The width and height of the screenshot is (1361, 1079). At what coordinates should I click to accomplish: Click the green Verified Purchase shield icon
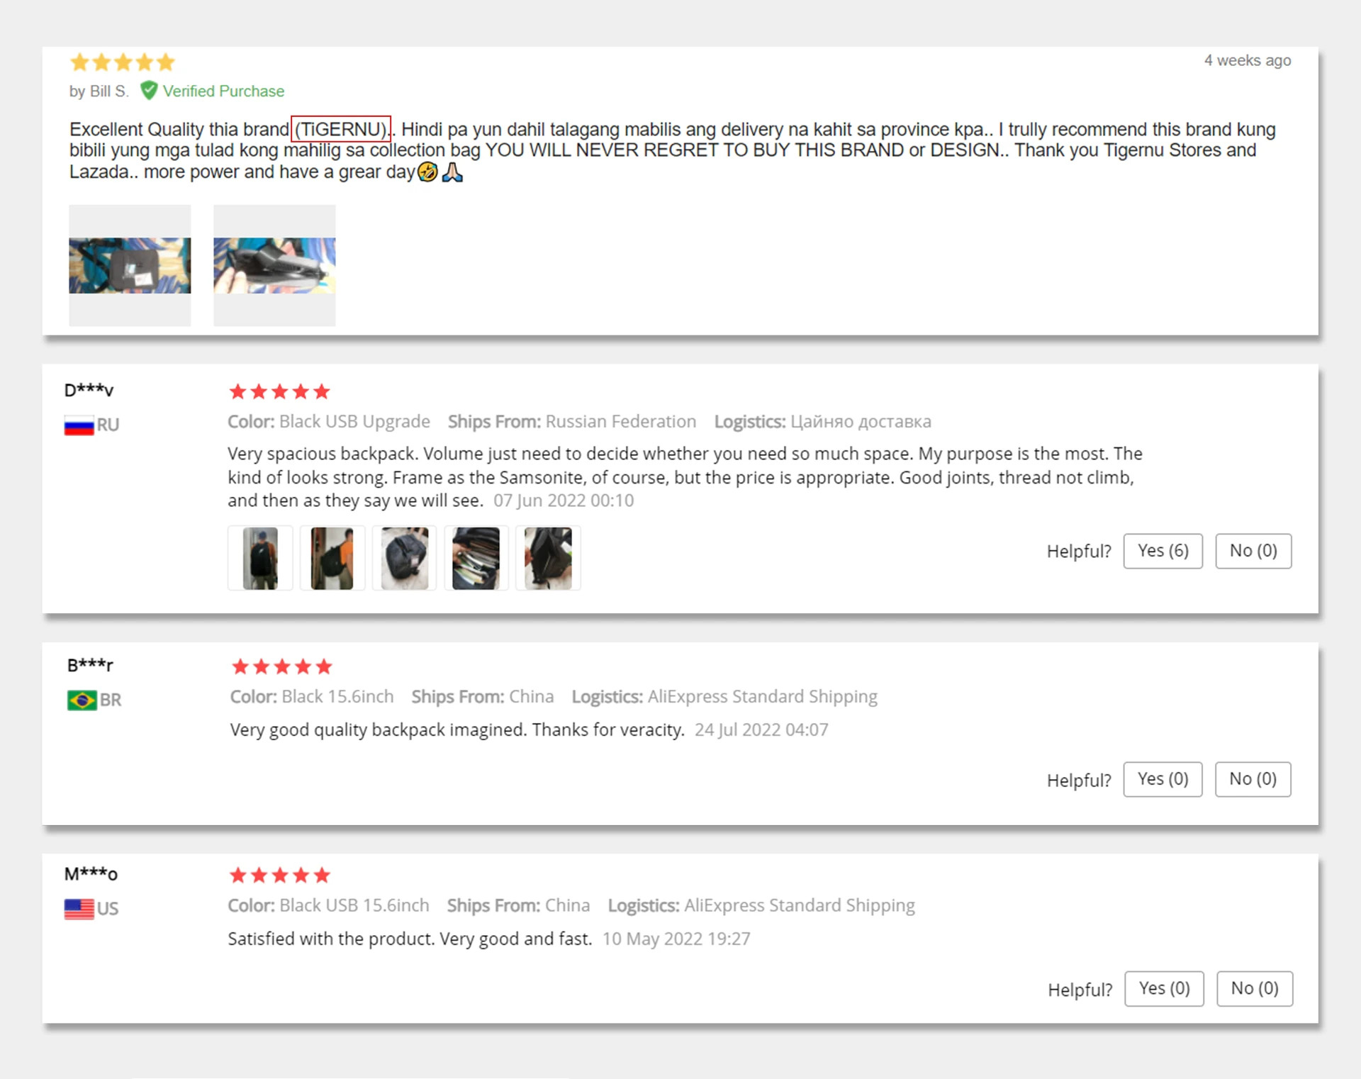click(x=149, y=91)
